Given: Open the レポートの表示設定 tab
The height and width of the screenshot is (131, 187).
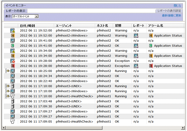Looking at the screenshot, I should (169, 11).
